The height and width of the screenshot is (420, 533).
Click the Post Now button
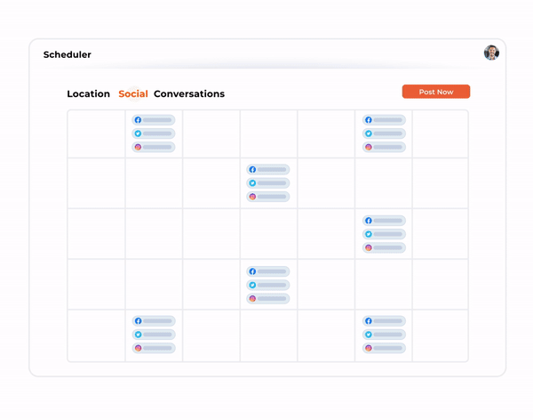tap(435, 92)
